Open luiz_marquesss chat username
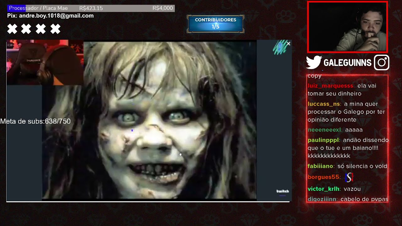The height and width of the screenshot is (226, 402). pos(330,86)
